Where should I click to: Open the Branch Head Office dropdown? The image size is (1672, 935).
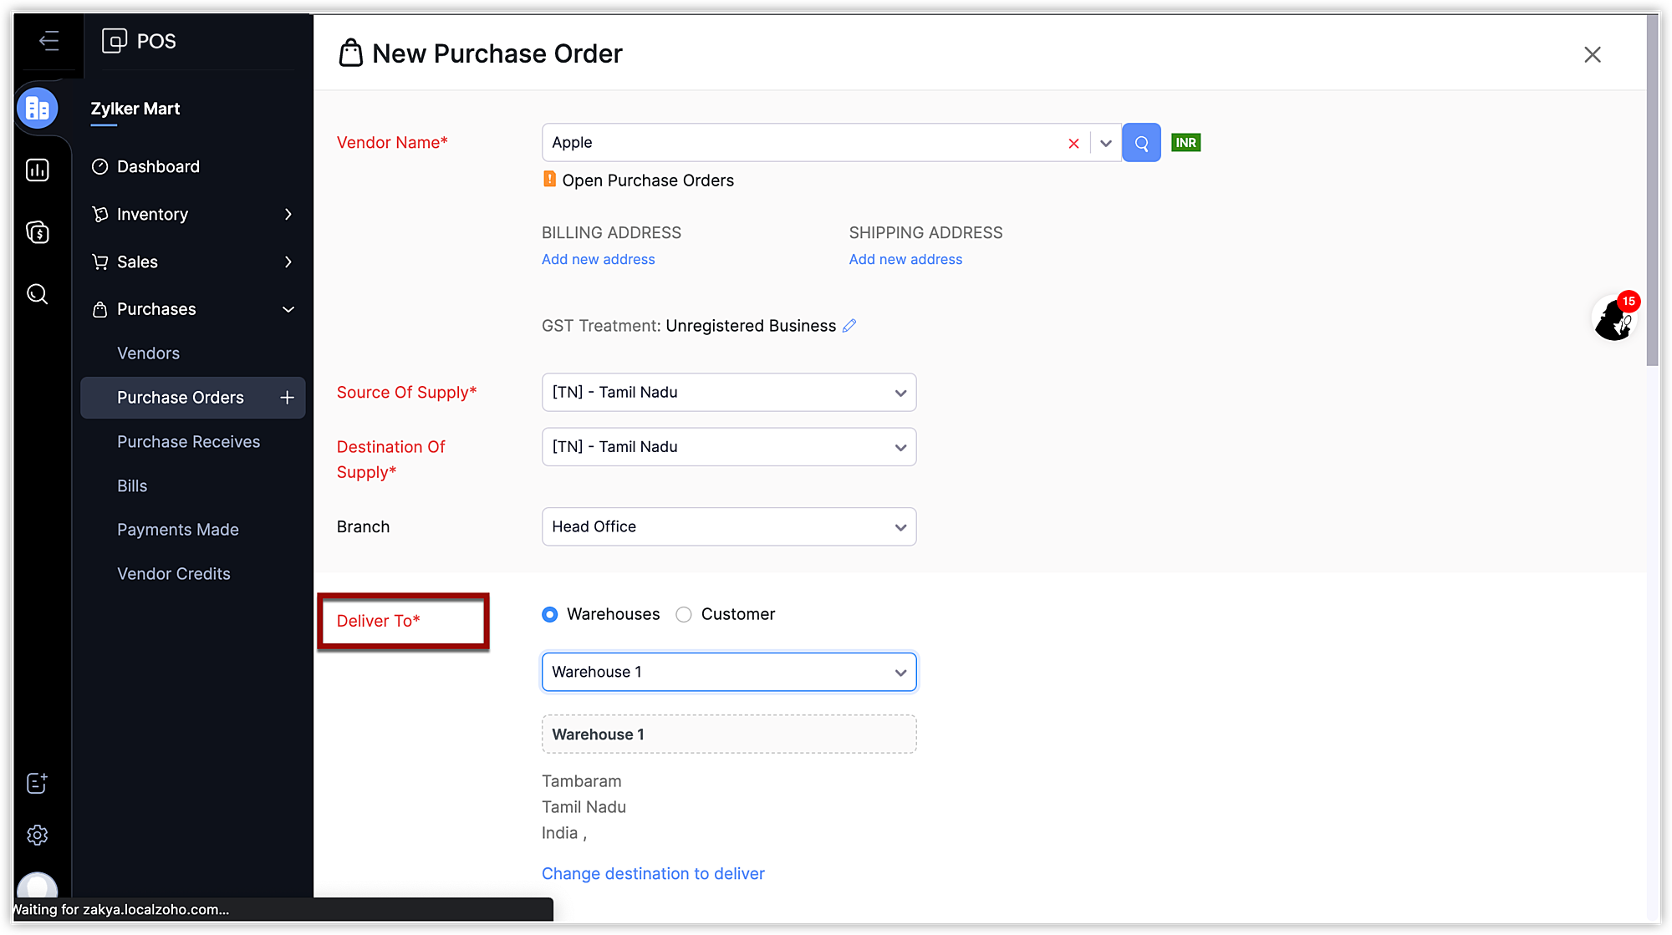click(x=728, y=527)
